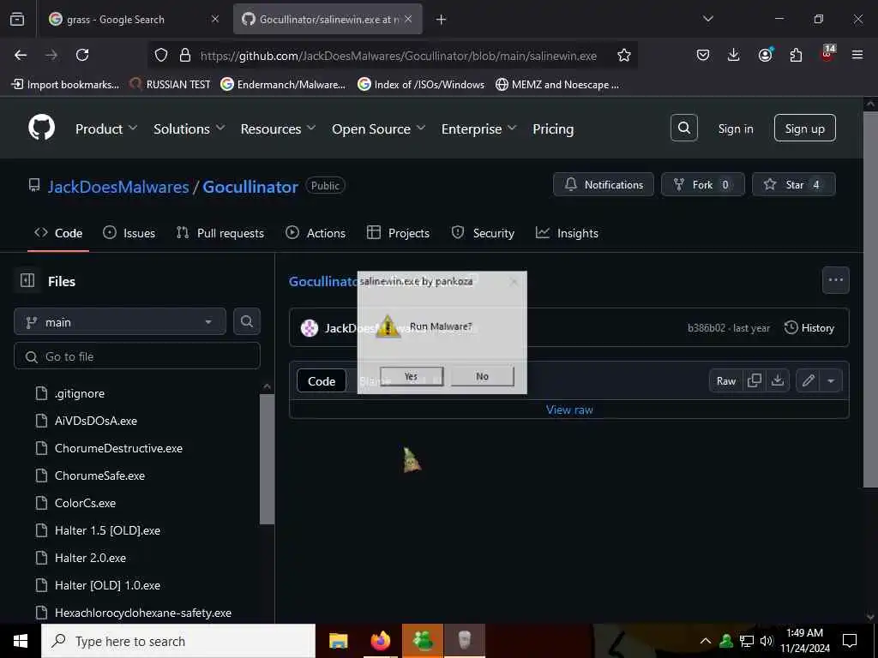Open Firefox hamburger application menu
Viewport: 878px width, 658px height.
pos(857,55)
